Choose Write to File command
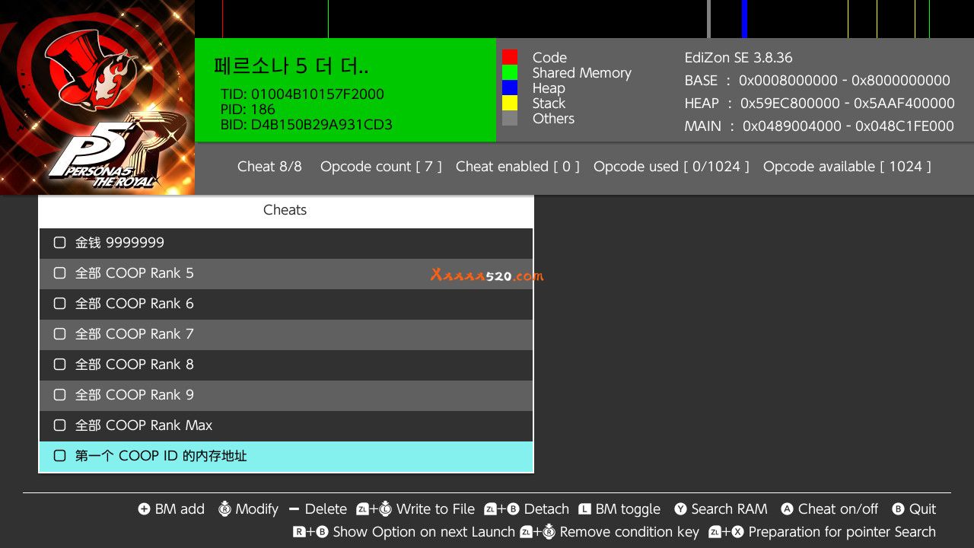 point(435,509)
